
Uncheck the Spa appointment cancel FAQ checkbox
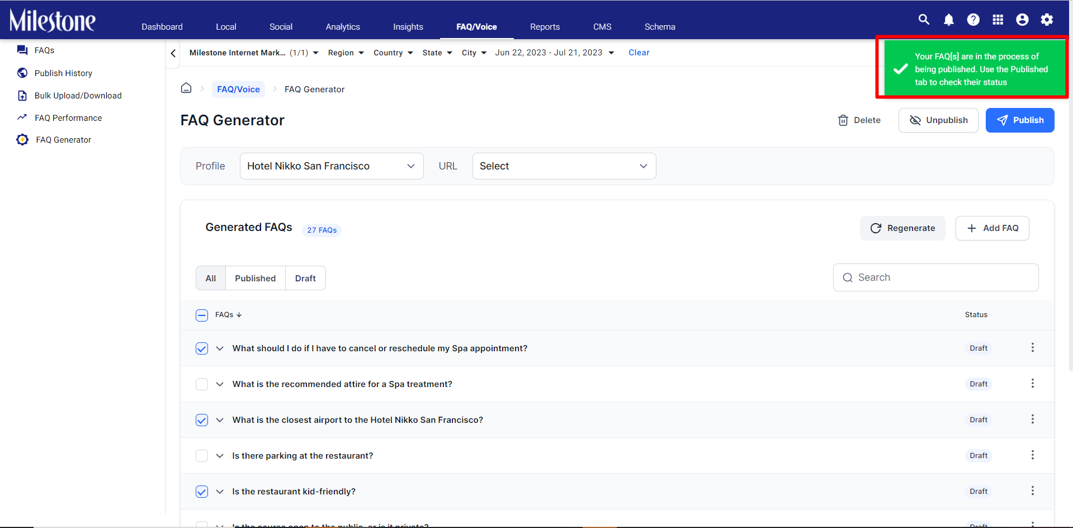pyautogui.click(x=202, y=348)
